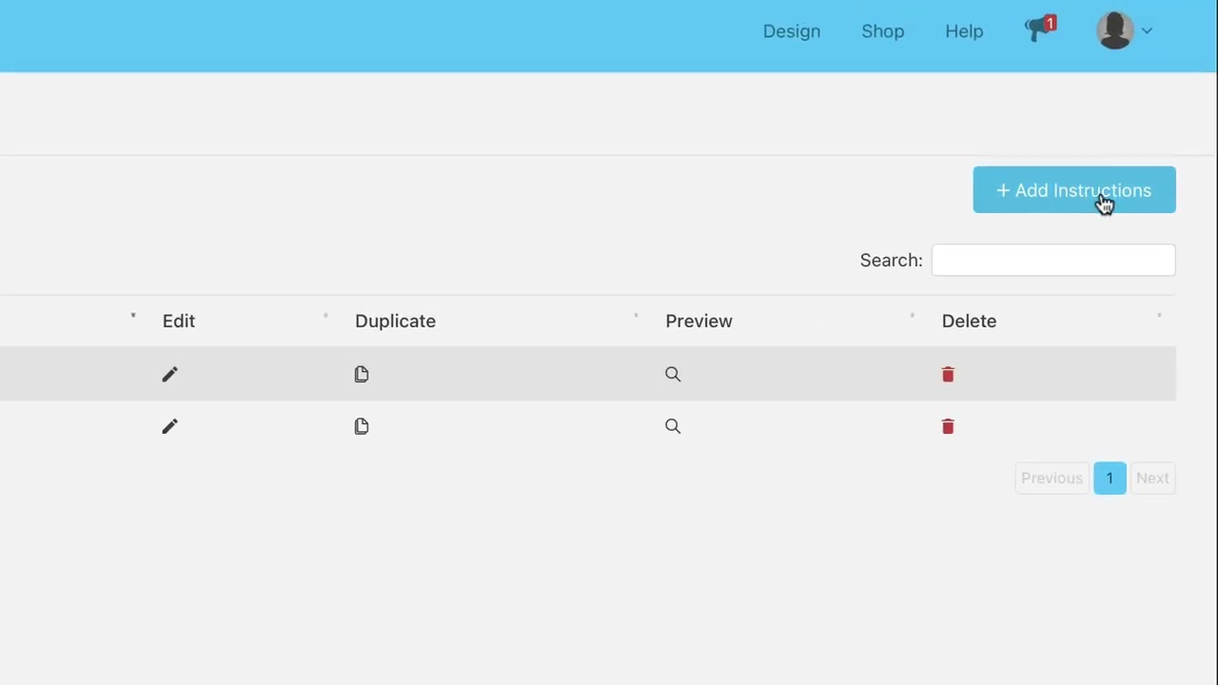This screenshot has height=685, width=1218.
Task: Sort by the Preview column header
Action: (698, 321)
